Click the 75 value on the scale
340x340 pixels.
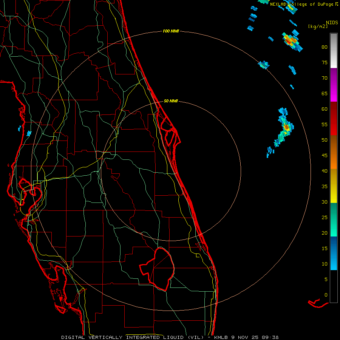click(x=325, y=62)
